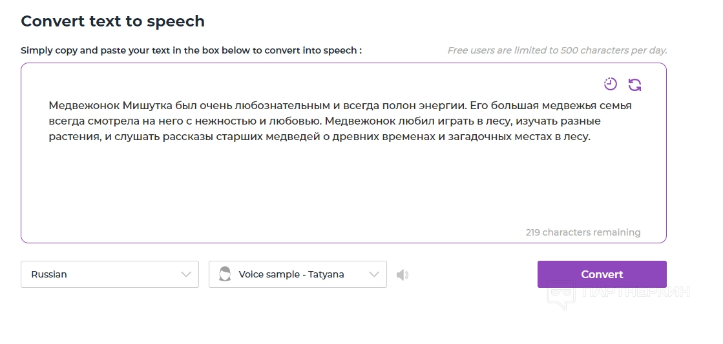Click the voice selector chevron arrow
Screen dimensions: 723x344
(374, 274)
